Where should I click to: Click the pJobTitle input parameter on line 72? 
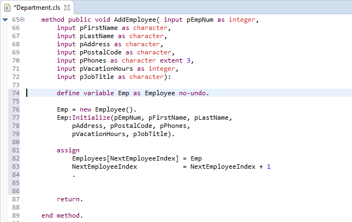click(97, 77)
